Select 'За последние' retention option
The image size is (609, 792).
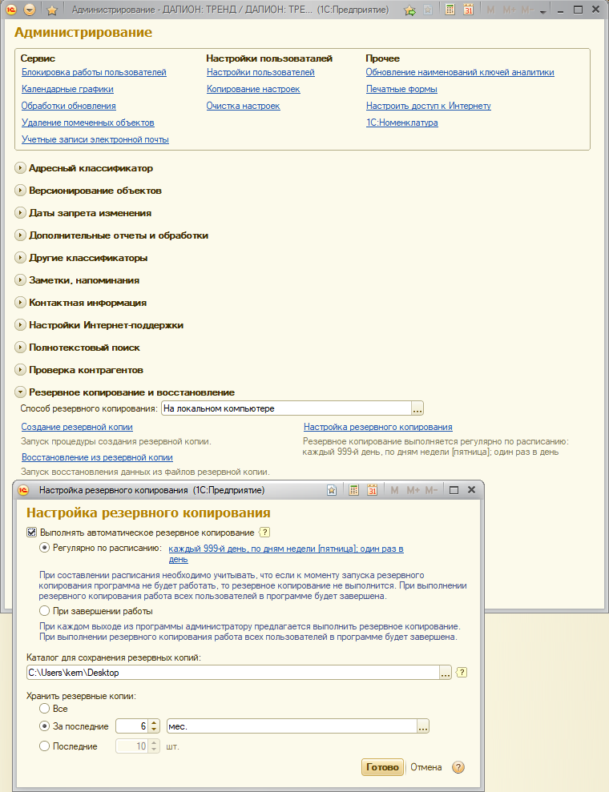pos(45,726)
